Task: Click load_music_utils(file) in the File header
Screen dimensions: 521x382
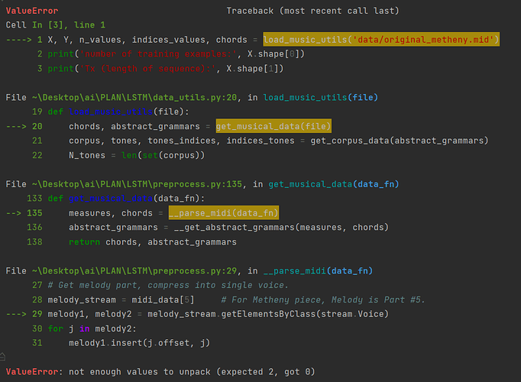Action: coord(321,97)
